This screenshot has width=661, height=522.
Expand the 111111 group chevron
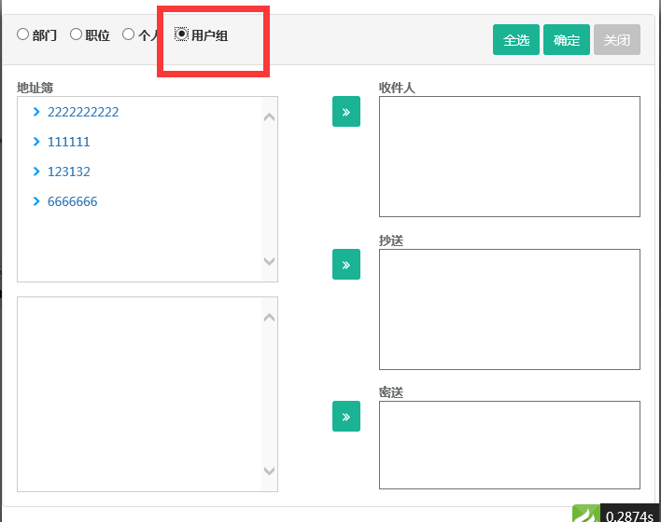(36, 142)
